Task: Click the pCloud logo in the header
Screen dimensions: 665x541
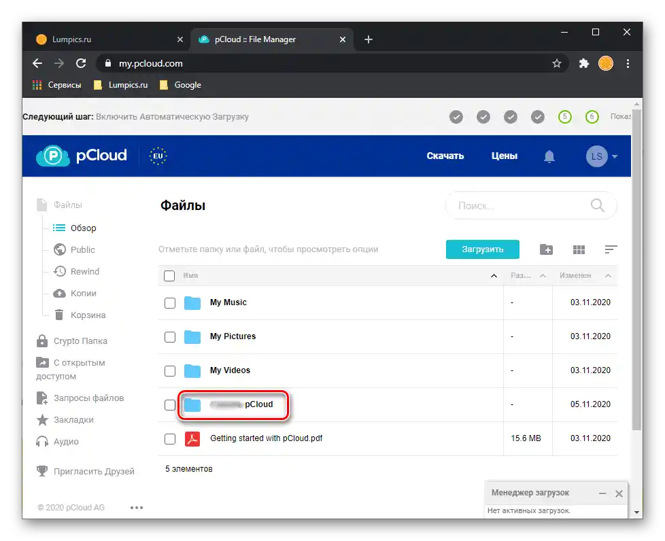Action: (x=82, y=156)
